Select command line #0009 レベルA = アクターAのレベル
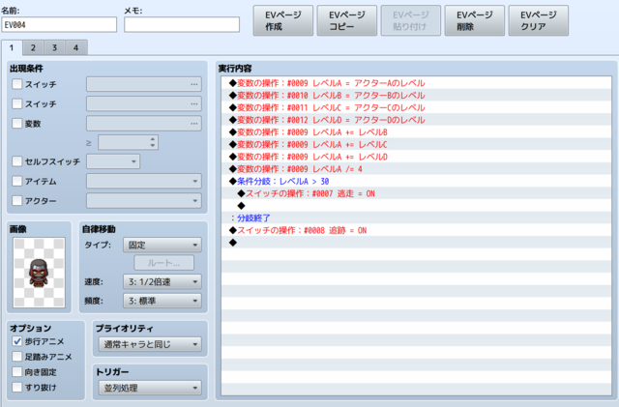619x407 pixels. (x=416, y=83)
